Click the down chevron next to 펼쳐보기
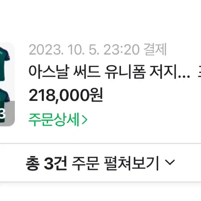201x201 pixels. pos(170,162)
